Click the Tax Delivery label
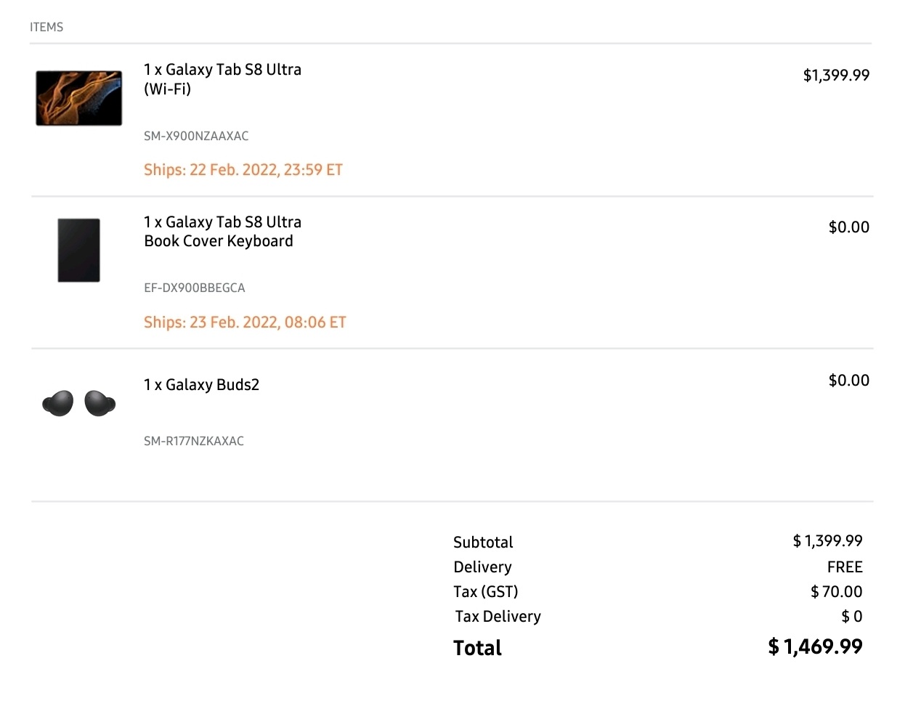Viewport: 921px width, 714px height. (x=498, y=617)
